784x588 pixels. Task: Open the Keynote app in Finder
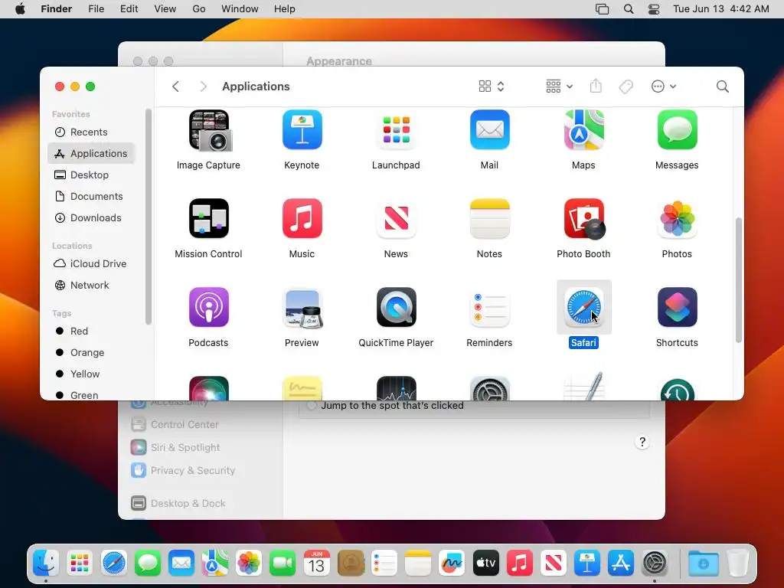302,130
